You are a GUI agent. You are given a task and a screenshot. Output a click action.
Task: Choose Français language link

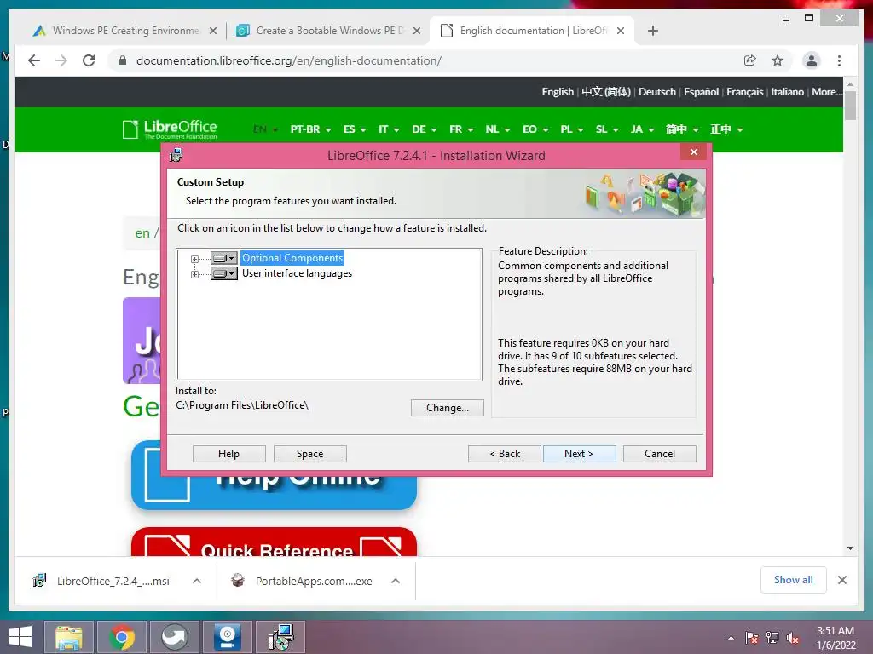[744, 92]
